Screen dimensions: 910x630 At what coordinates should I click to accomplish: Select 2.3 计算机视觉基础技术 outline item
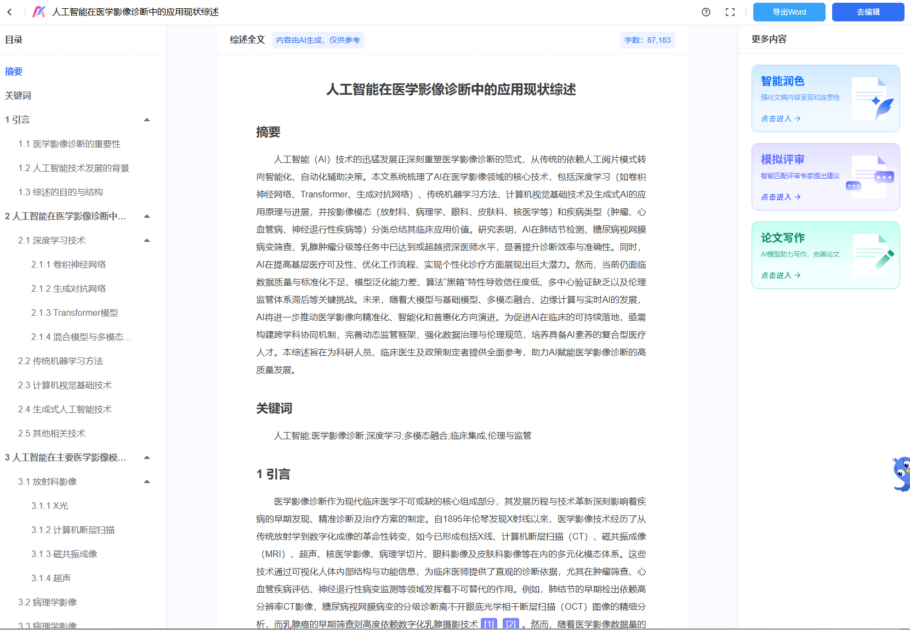pyautogui.click(x=65, y=385)
